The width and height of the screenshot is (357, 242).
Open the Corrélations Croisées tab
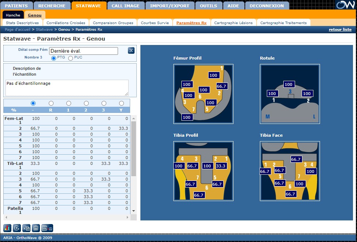(66, 23)
